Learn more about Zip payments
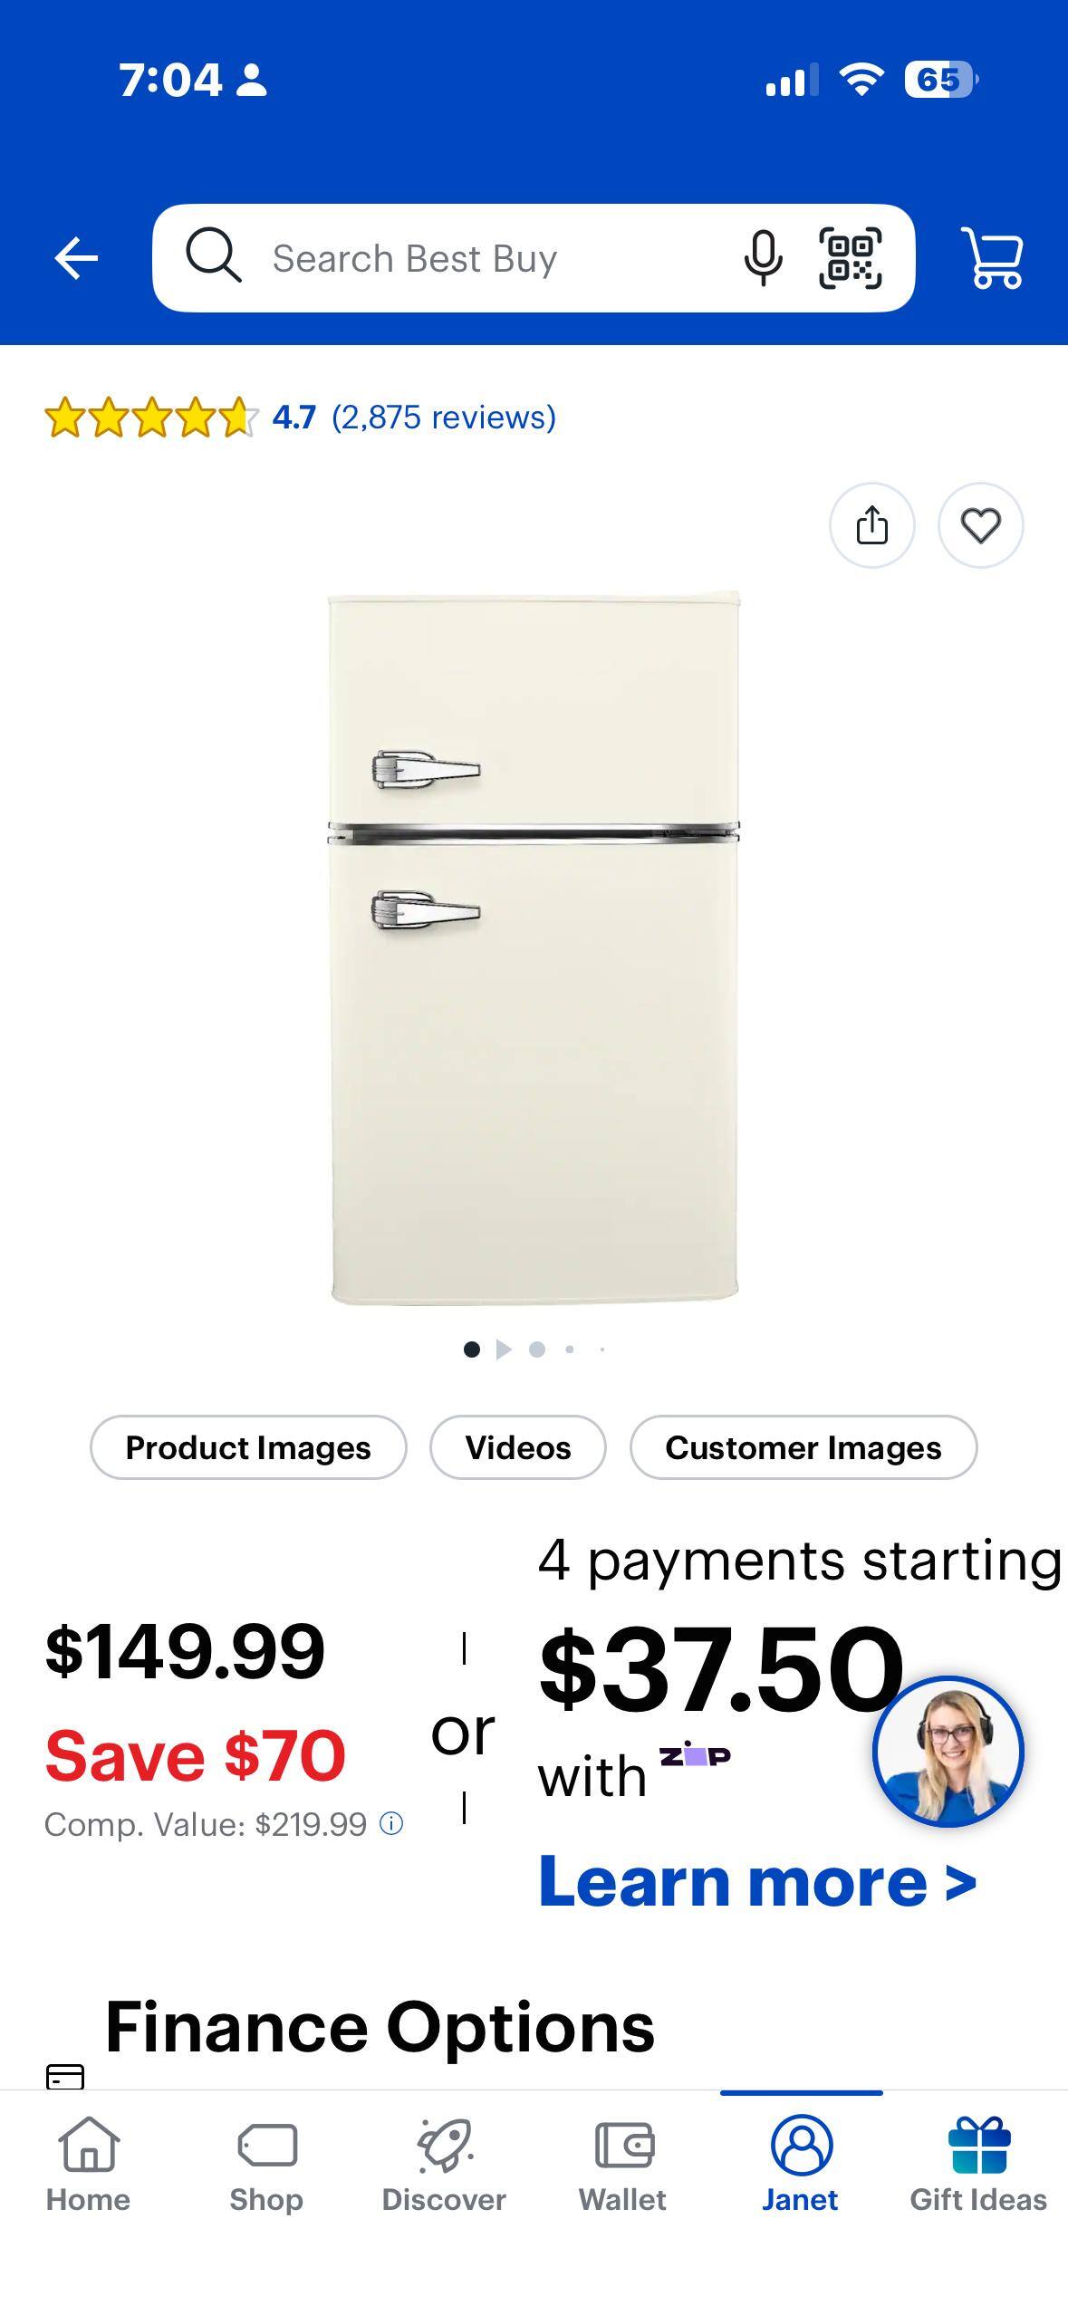1068x2315 pixels. click(x=757, y=1881)
